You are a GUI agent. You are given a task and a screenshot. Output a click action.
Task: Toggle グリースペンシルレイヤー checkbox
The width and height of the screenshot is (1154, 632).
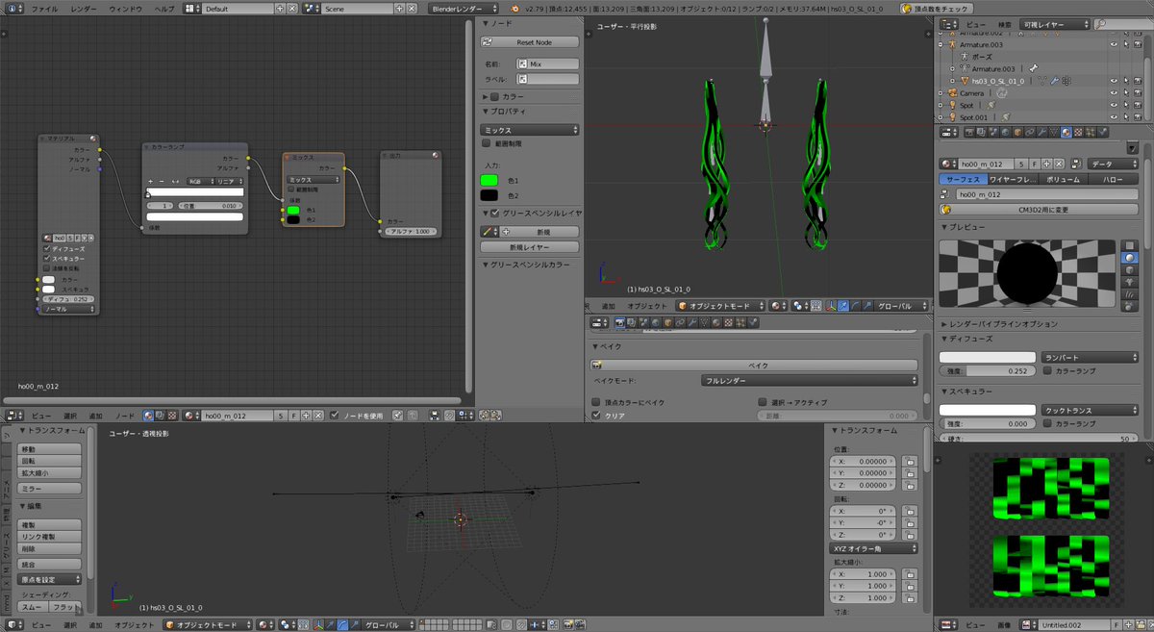(x=494, y=213)
